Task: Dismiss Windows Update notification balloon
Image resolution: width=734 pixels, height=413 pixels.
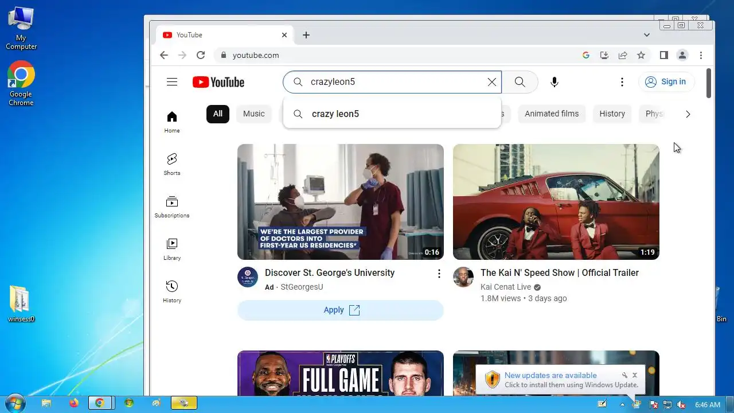Action: (x=635, y=375)
